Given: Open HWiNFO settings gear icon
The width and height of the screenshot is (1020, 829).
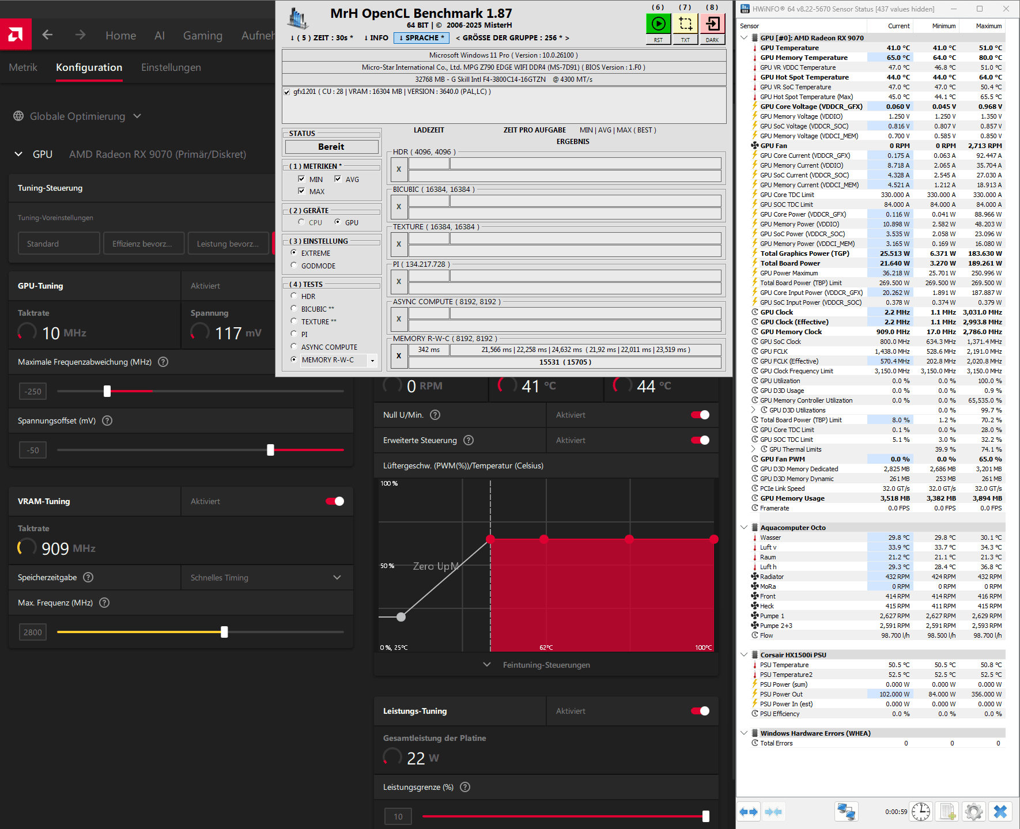Looking at the screenshot, I should (x=974, y=812).
